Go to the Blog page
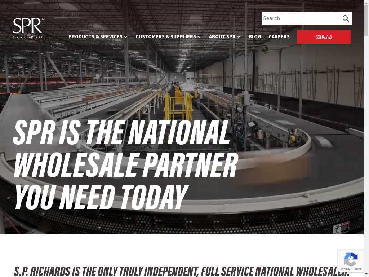Screen dimensions: 369x277 coord(255,37)
